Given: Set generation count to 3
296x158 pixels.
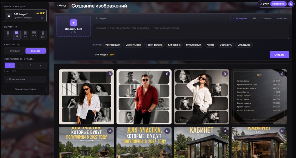Looking at the screenshot, I should point(30,65).
